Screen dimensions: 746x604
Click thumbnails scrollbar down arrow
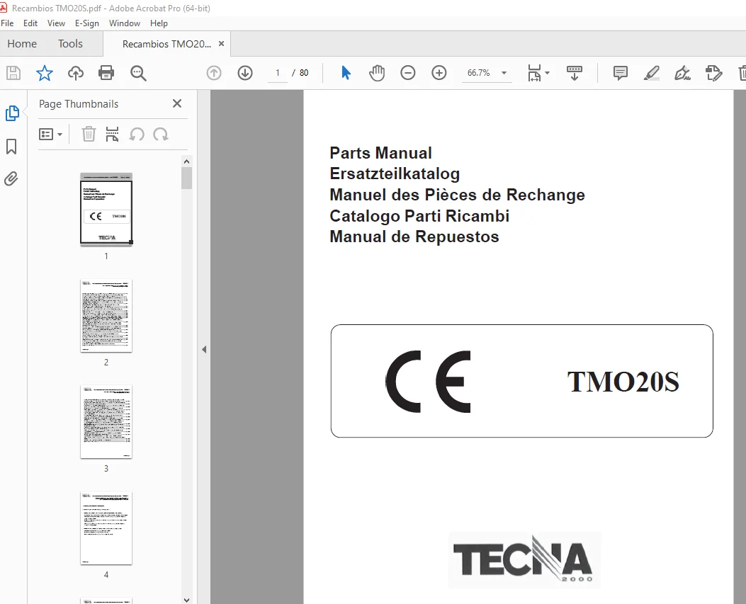coord(186,600)
